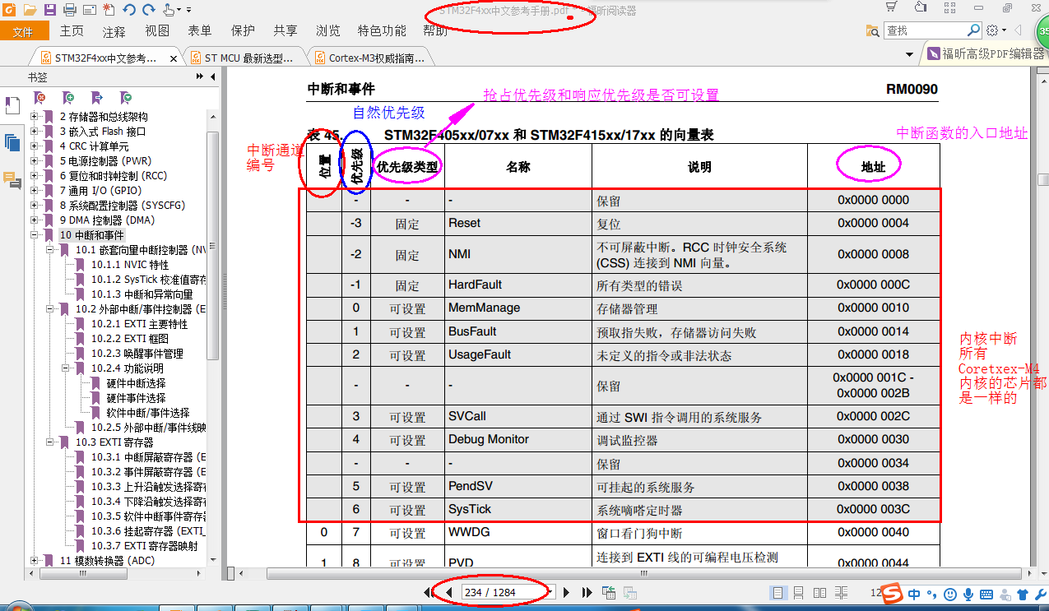Open the 保护 ribbon tab
Image resolution: width=1049 pixels, height=611 pixels.
point(243,31)
